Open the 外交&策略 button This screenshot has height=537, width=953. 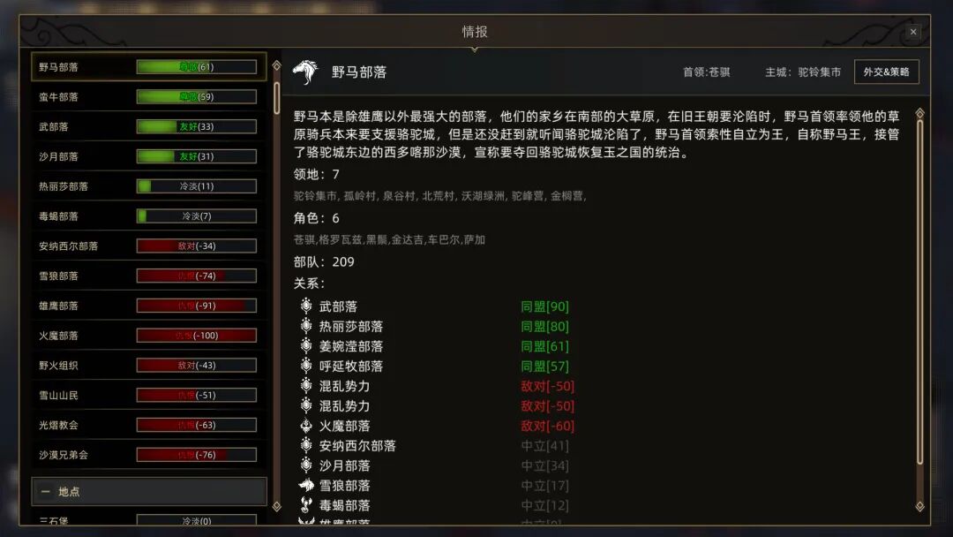tap(886, 72)
